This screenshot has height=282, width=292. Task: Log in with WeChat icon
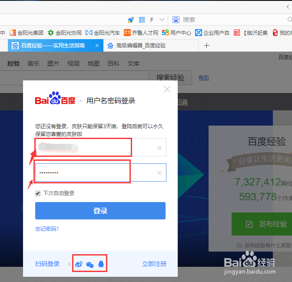90,264
